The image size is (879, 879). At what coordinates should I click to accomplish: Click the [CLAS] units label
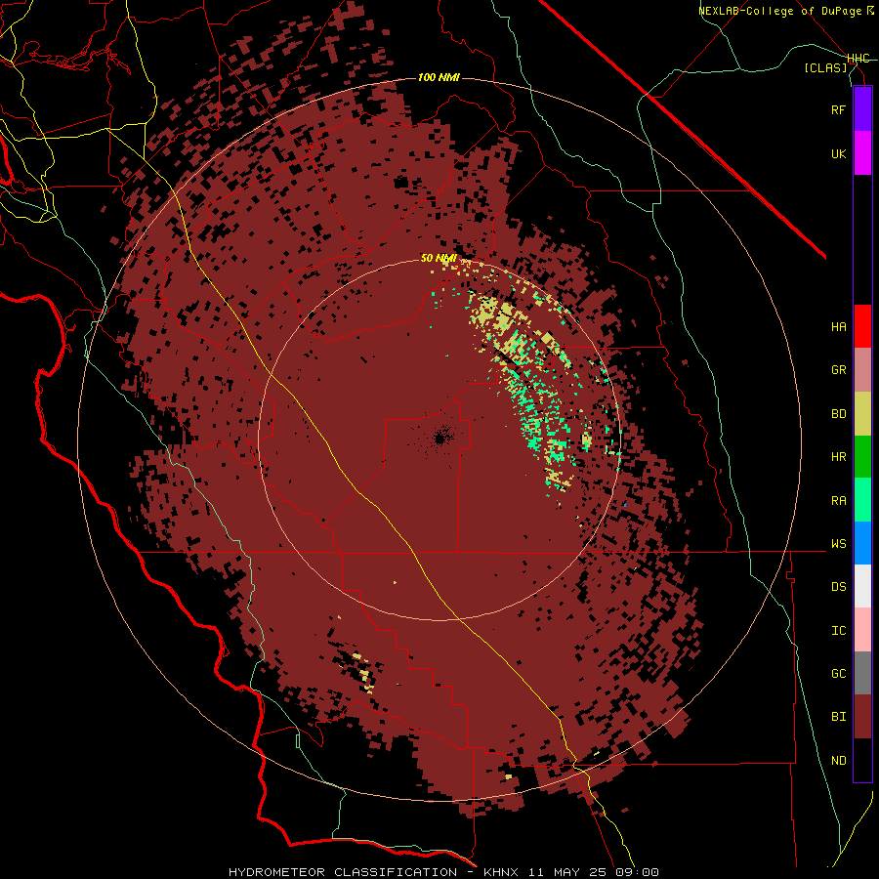coord(825,67)
